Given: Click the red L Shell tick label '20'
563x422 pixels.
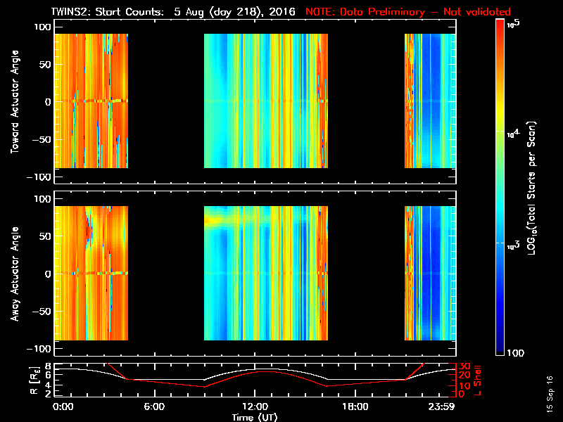Looking at the screenshot, I should [x=464, y=376].
